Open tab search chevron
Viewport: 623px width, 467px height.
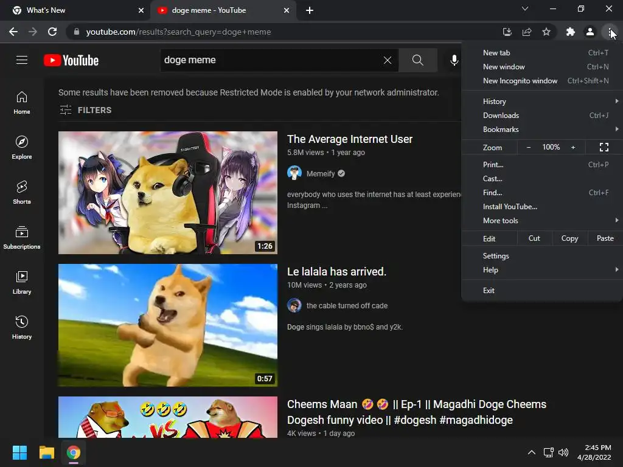[x=525, y=9]
